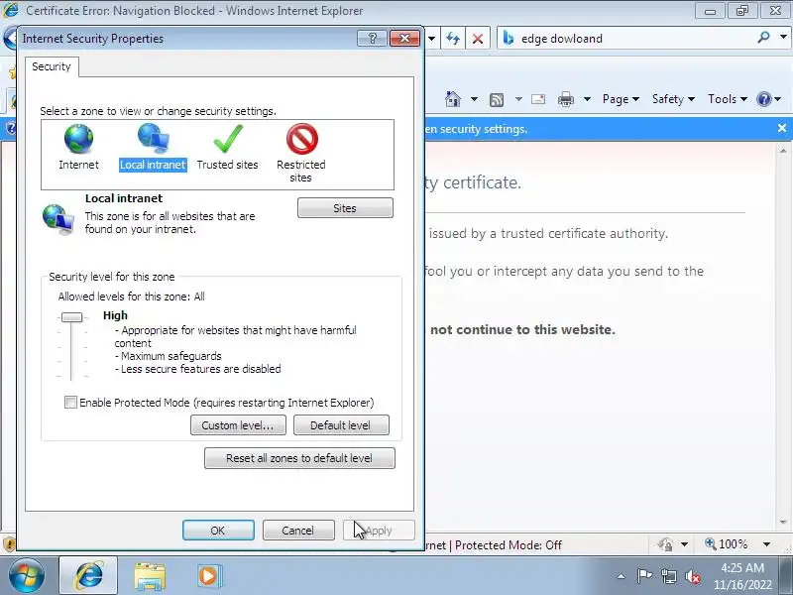The width and height of the screenshot is (793, 595).
Task: Click the information bar security message
Action: coord(476,129)
